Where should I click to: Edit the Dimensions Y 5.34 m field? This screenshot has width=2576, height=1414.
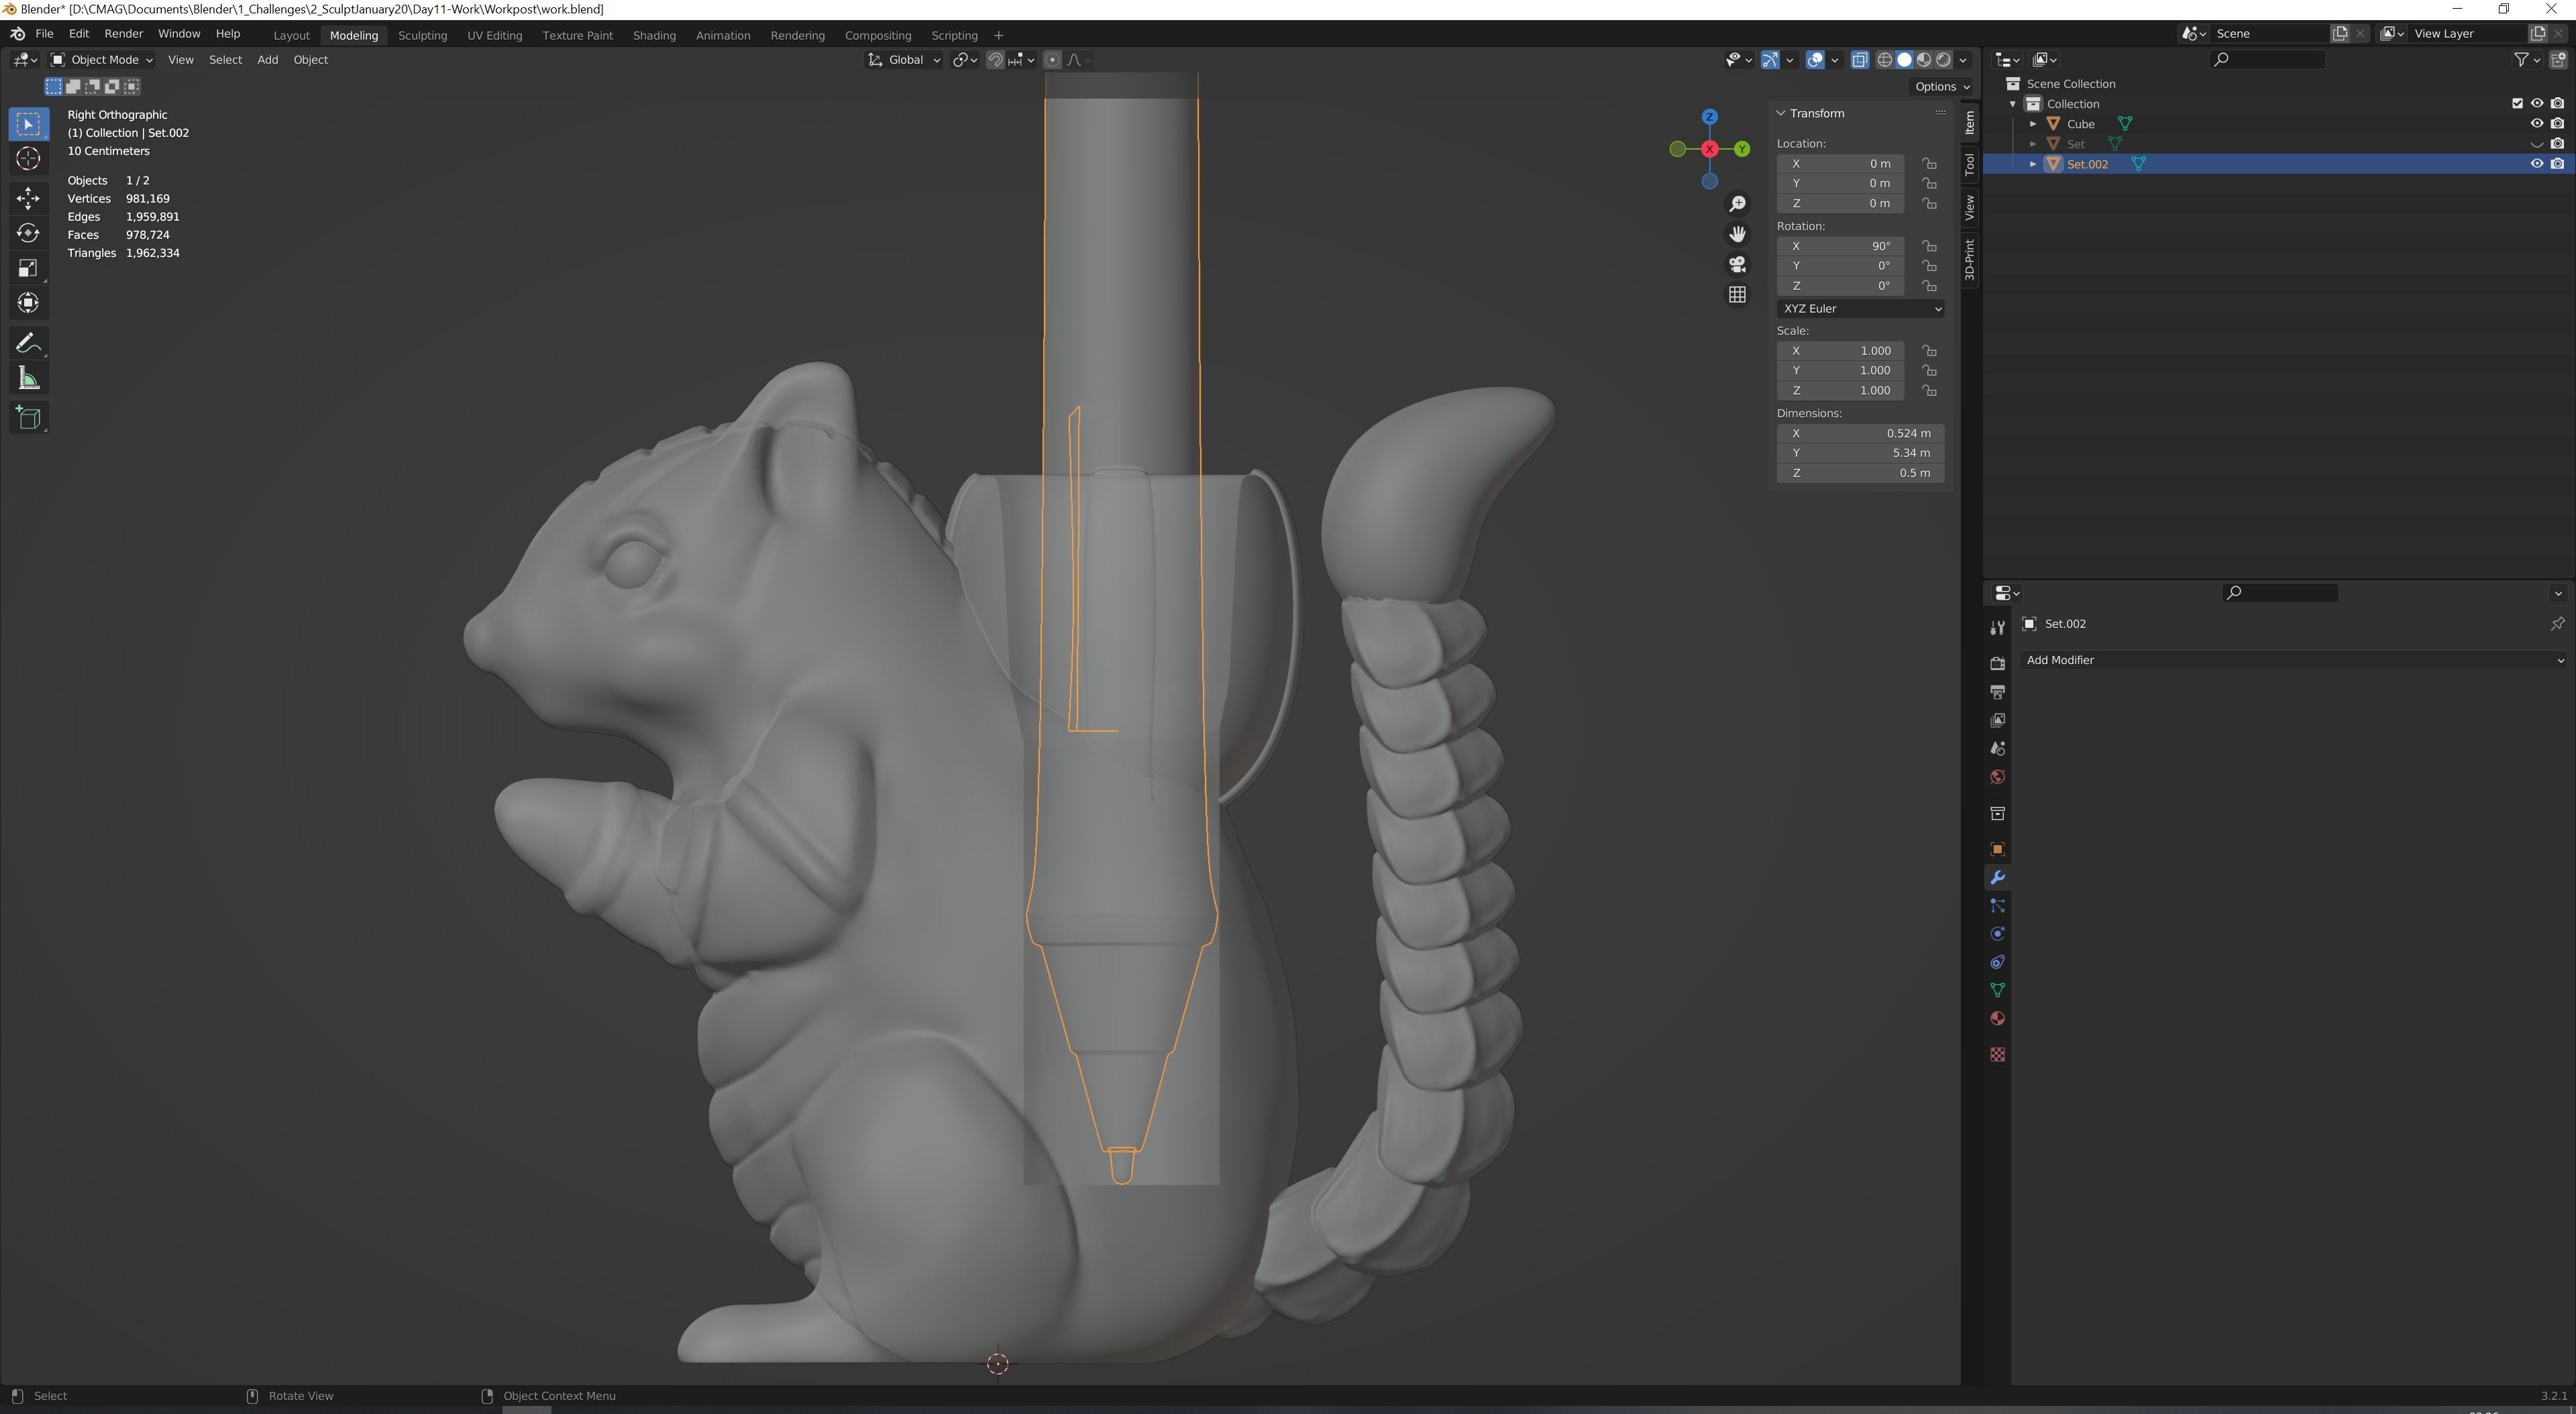click(1860, 453)
